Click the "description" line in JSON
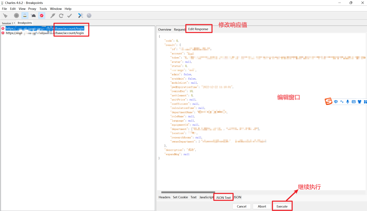Viewport: 367px width, 211px height. tap(180, 150)
